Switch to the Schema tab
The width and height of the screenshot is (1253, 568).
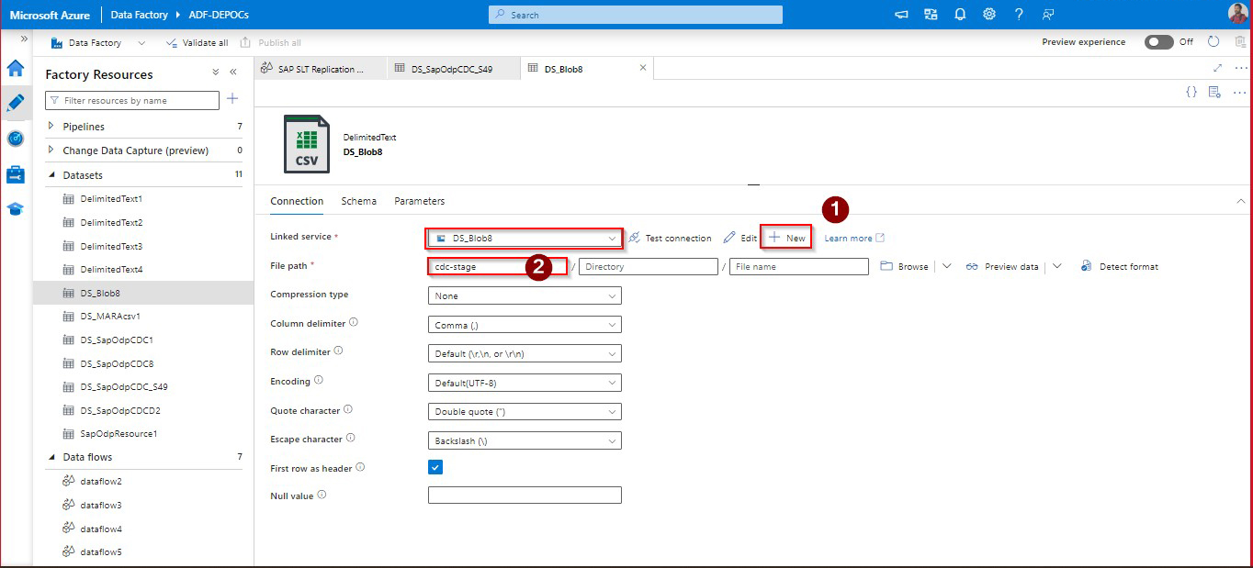click(358, 201)
